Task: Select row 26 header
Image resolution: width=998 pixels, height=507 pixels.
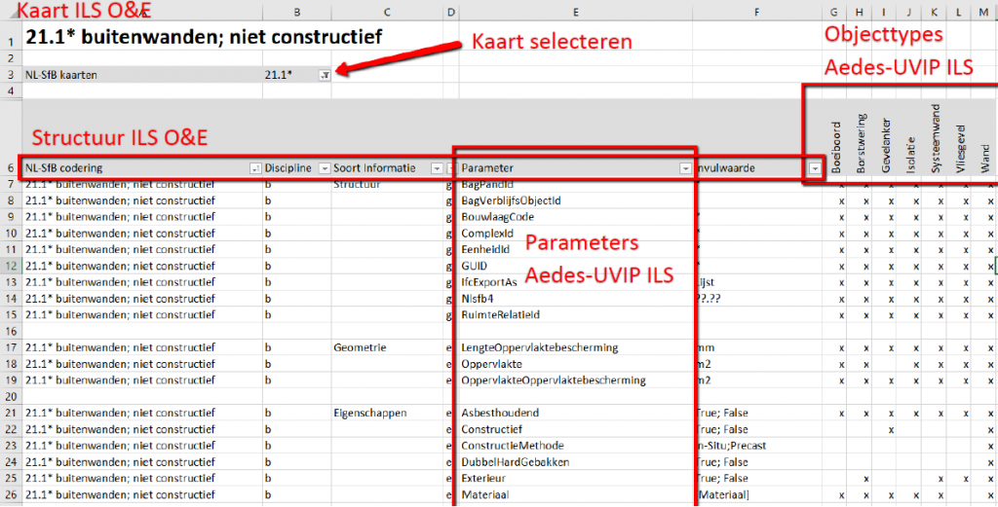Action: pyautogui.click(x=10, y=494)
